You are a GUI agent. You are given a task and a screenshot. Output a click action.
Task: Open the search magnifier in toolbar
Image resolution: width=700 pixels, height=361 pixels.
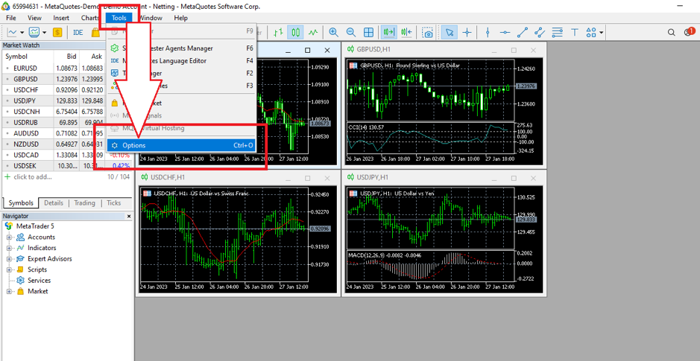coord(671,33)
